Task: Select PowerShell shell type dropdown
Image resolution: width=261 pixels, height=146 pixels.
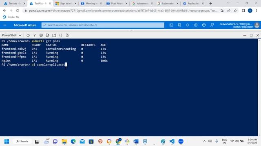Action: click(x=11, y=35)
